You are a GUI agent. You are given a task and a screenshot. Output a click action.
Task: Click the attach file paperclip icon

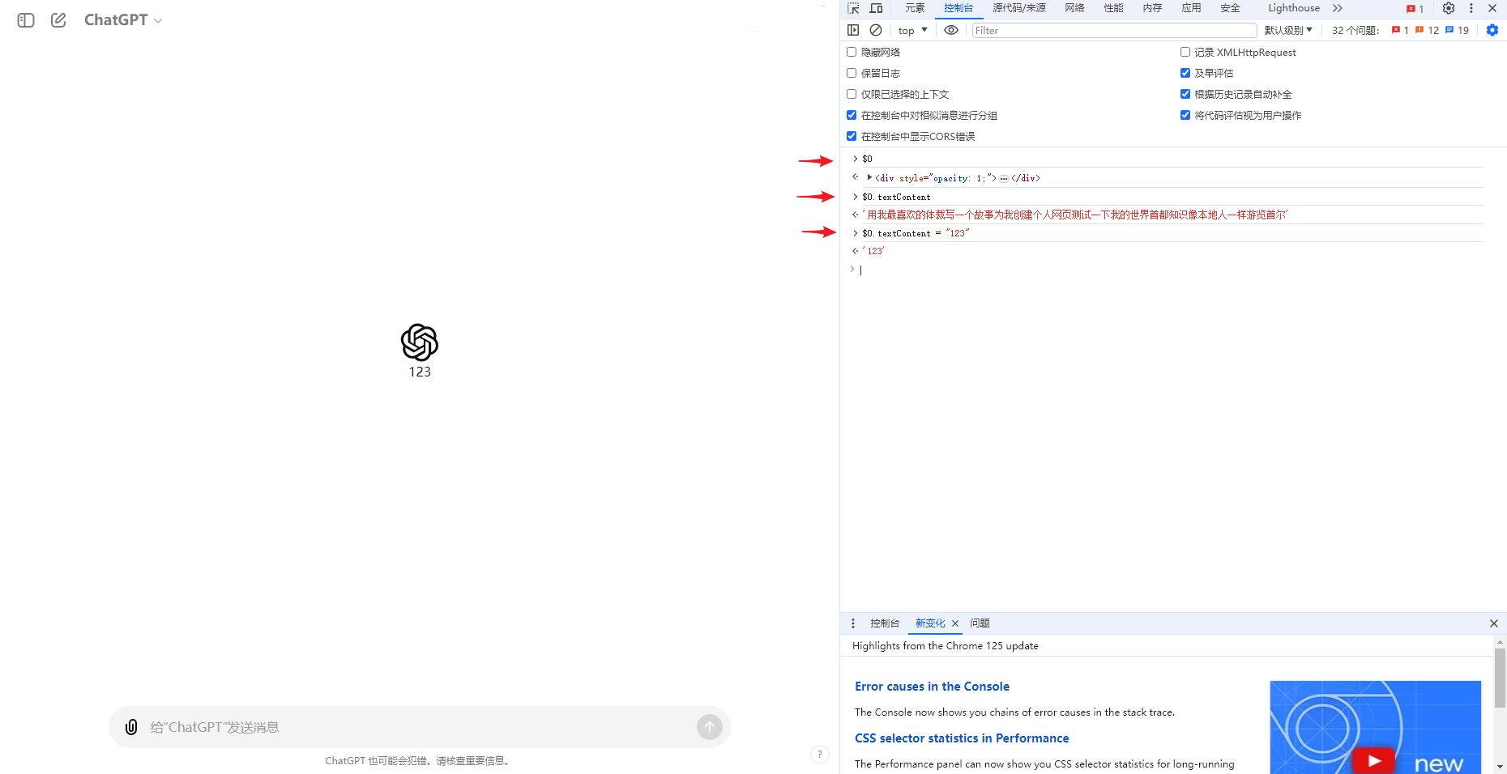(131, 727)
